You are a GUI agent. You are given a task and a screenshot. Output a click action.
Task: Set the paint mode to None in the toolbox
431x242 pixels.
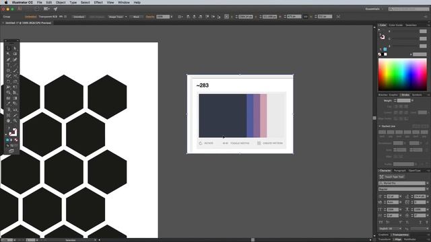pos(15,140)
